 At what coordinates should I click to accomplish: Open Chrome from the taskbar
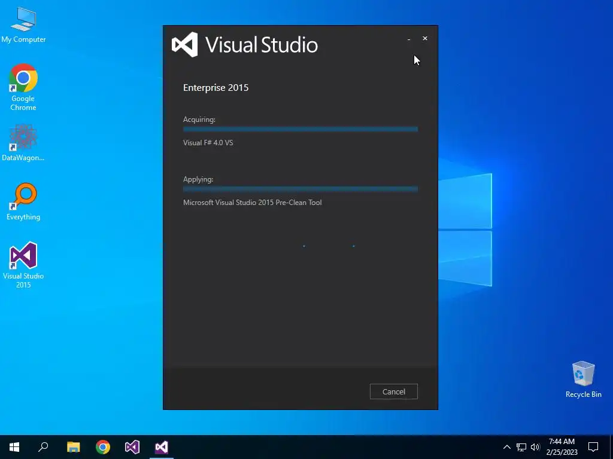103,447
